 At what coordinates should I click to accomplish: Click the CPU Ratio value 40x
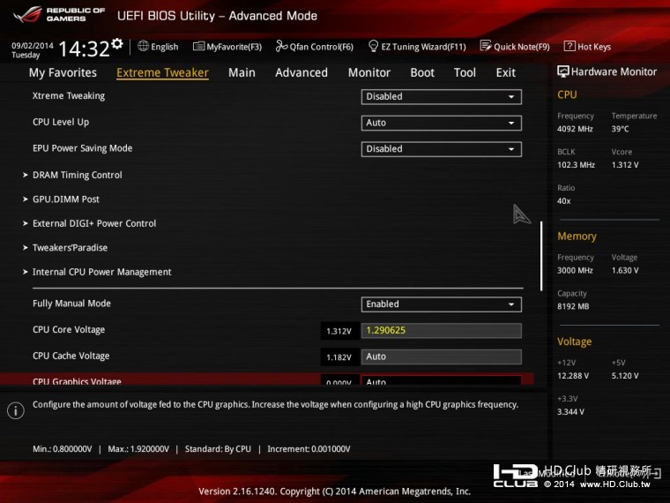(563, 201)
